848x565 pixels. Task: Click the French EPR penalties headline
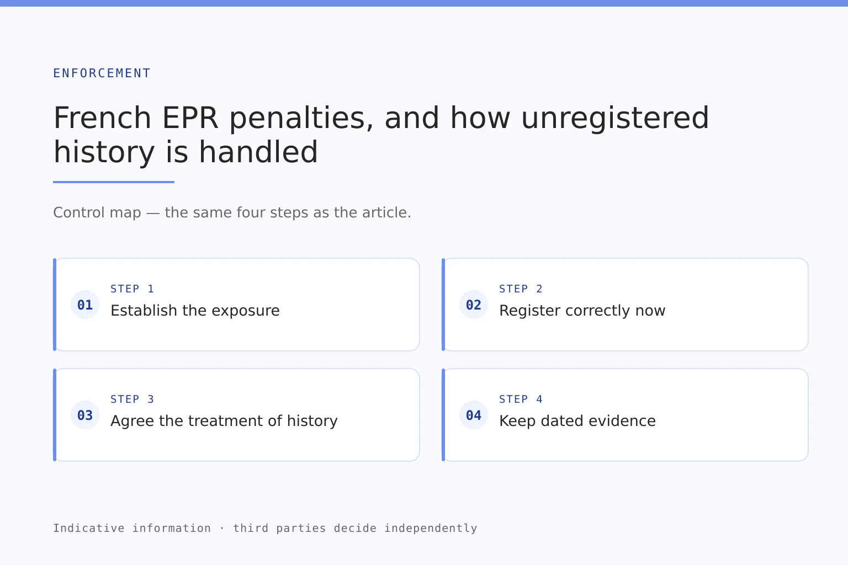pos(381,135)
